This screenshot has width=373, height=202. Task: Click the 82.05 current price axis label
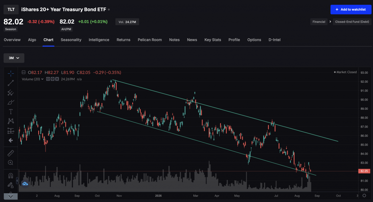[364, 171]
